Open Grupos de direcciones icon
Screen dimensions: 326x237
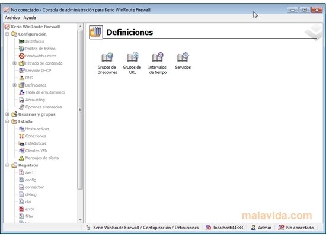point(107,57)
